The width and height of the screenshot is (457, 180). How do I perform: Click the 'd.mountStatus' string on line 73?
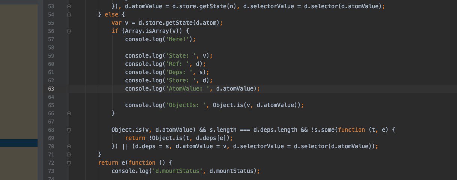[x=177, y=171]
